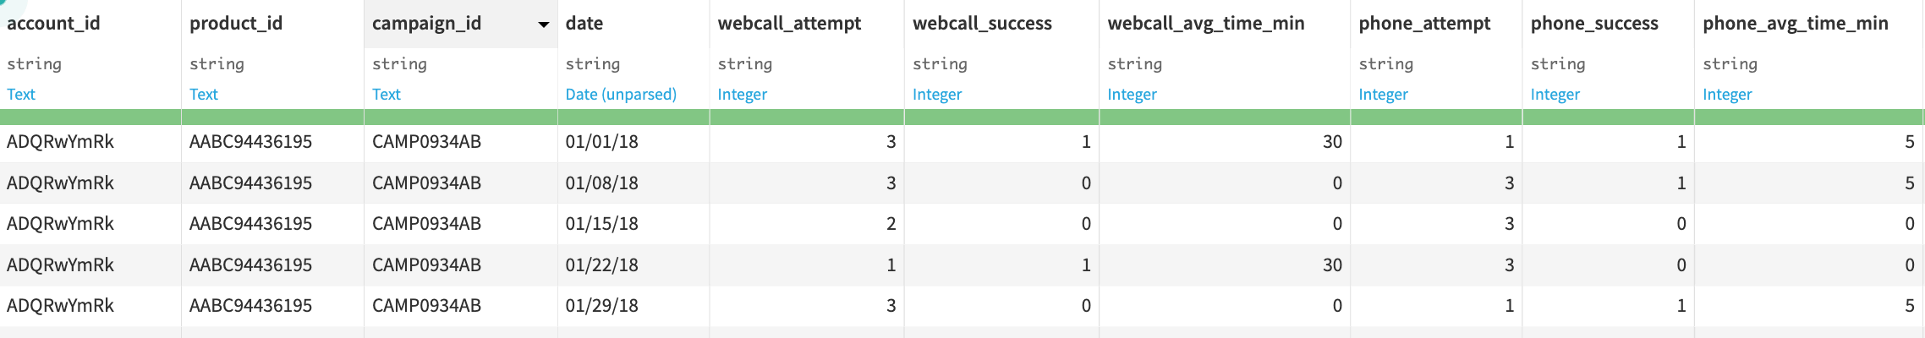The width and height of the screenshot is (1925, 338).
Task: Open the campaign_id column dropdown arrow
Action: (x=544, y=25)
